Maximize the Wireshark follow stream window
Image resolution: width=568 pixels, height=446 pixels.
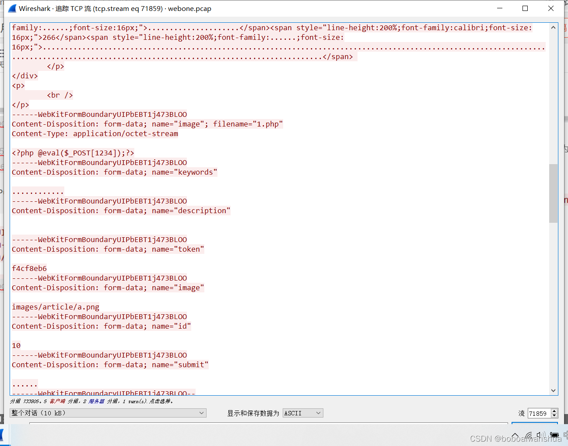(x=525, y=8)
